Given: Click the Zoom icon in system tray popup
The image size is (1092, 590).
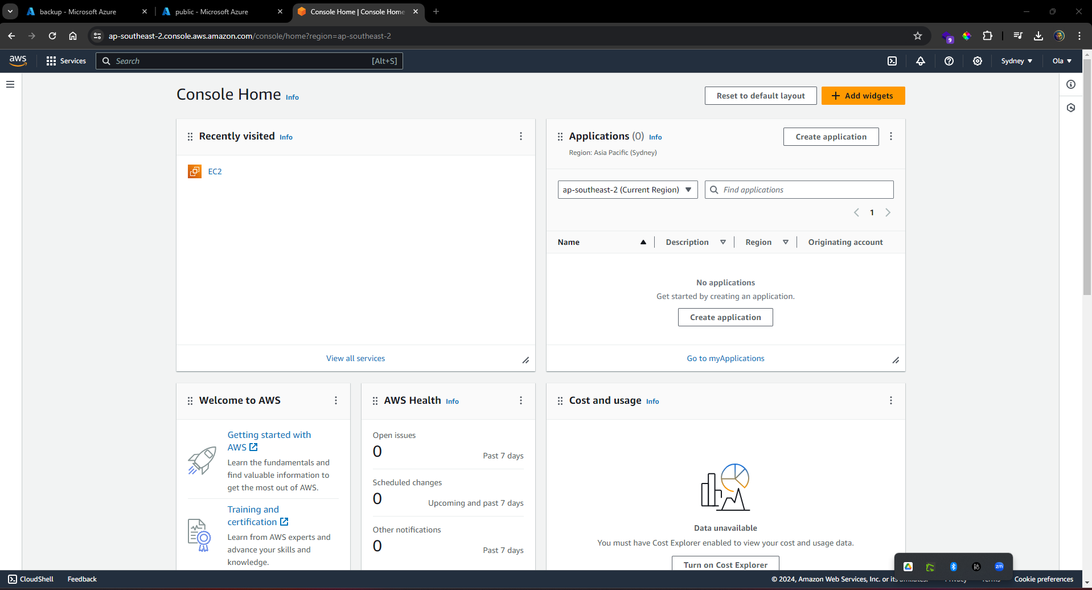Looking at the screenshot, I should pos(999,567).
